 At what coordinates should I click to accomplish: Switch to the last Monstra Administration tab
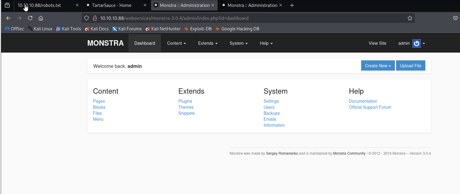252,5
